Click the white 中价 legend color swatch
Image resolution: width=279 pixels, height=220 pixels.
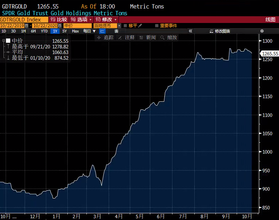8,41
